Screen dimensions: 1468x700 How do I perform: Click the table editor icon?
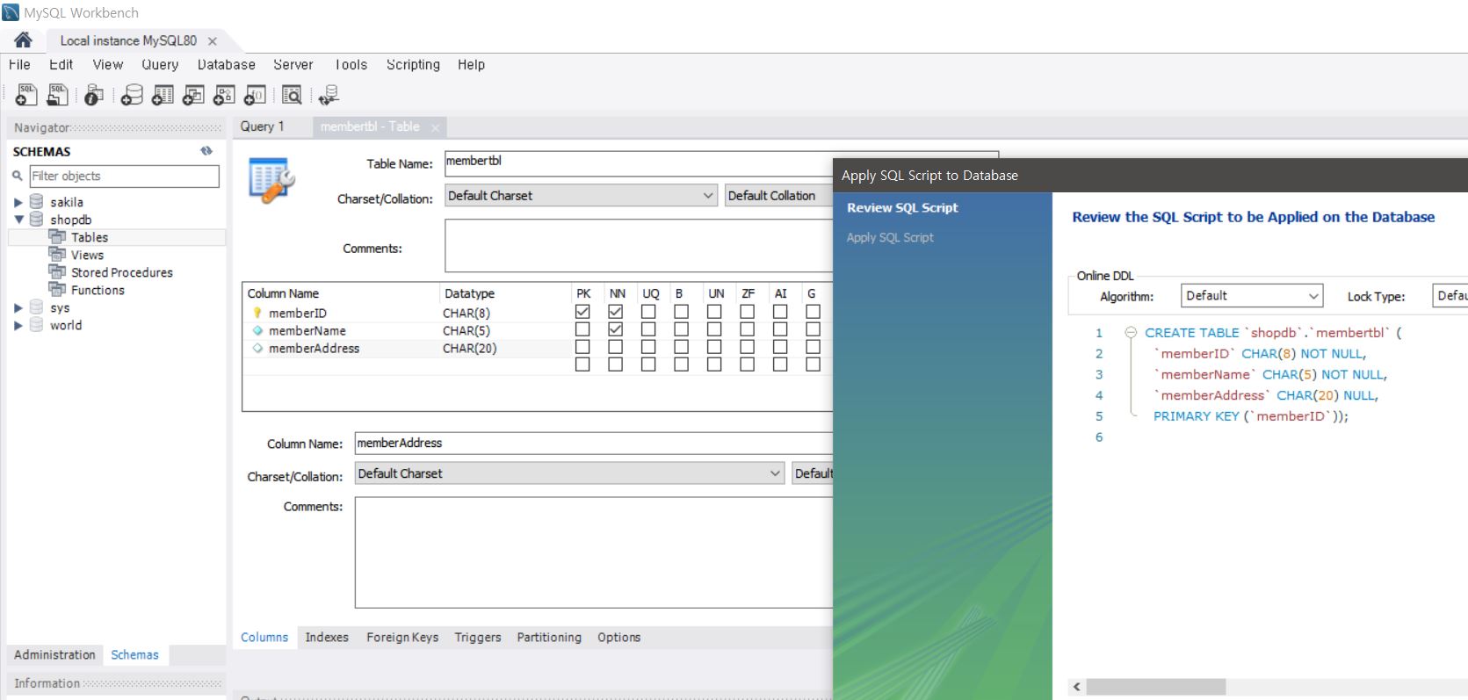click(x=271, y=180)
